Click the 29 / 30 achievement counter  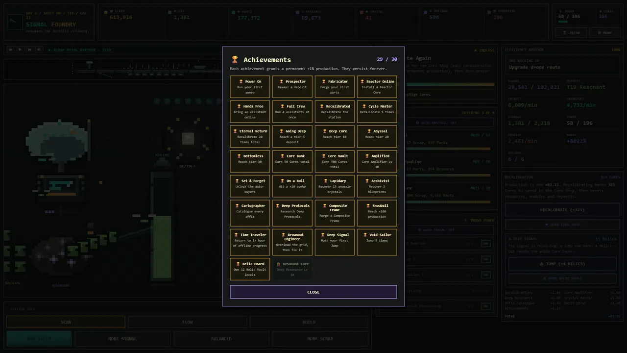click(x=387, y=59)
